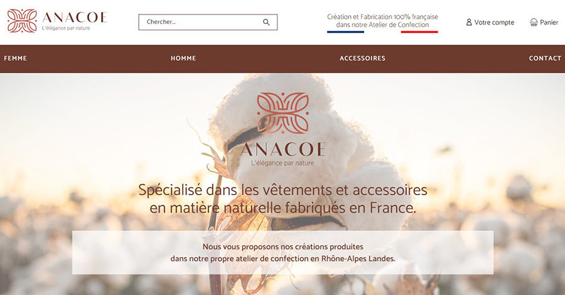Click the blue stripe under the atelier text

coord(345,32)
